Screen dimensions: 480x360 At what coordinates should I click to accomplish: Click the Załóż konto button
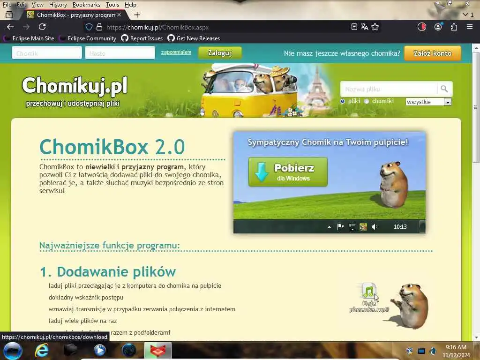pyautogui.click(x=433, y=53)
